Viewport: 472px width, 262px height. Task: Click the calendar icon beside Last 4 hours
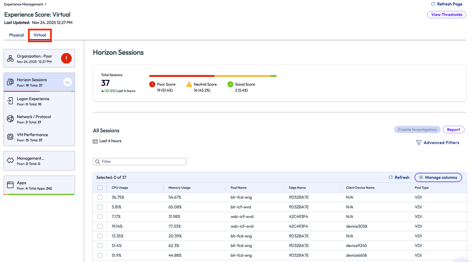(95, 141)
